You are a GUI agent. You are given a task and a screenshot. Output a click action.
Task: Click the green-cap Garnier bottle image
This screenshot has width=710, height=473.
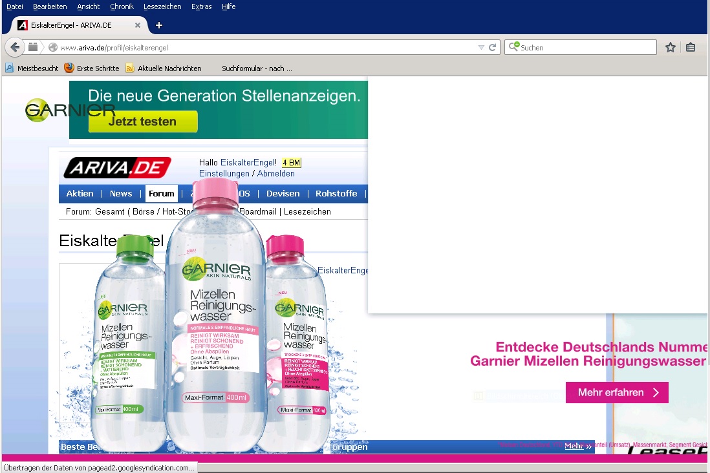129,344
